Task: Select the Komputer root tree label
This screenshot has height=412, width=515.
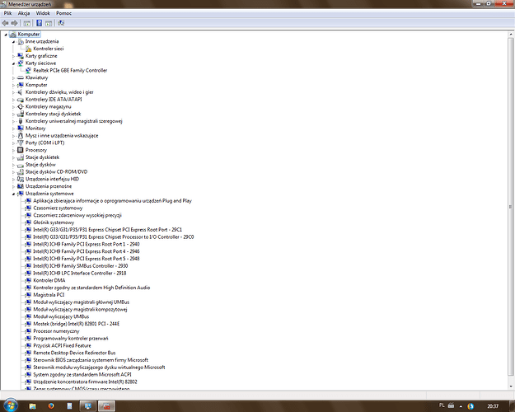Action: (x=29, y=34)
